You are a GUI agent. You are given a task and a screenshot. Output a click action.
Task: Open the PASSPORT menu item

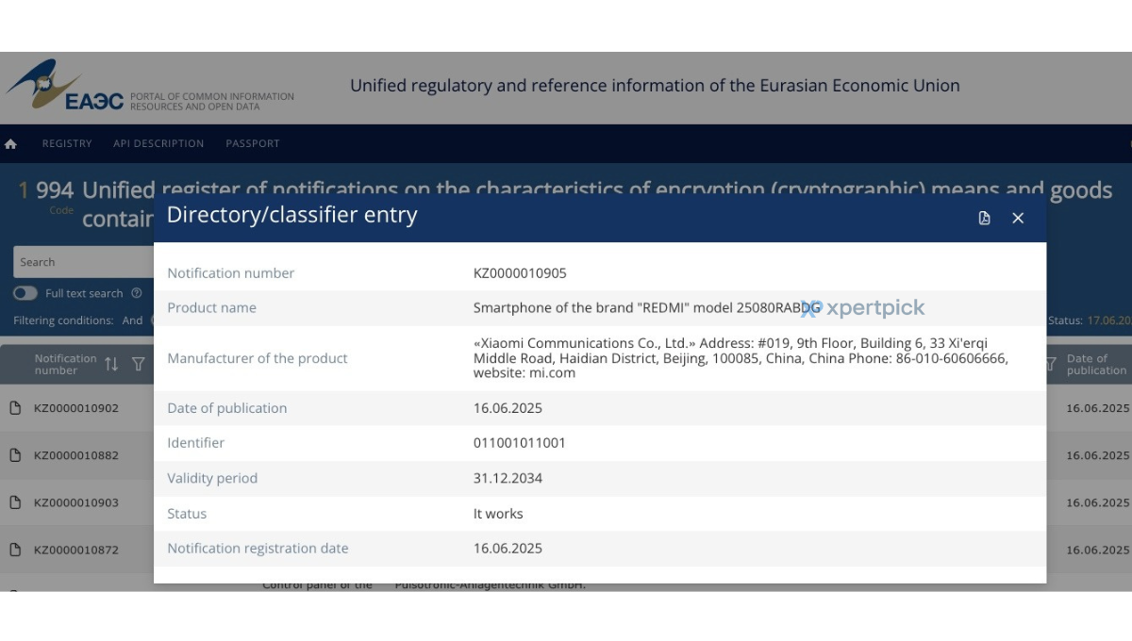253,144
